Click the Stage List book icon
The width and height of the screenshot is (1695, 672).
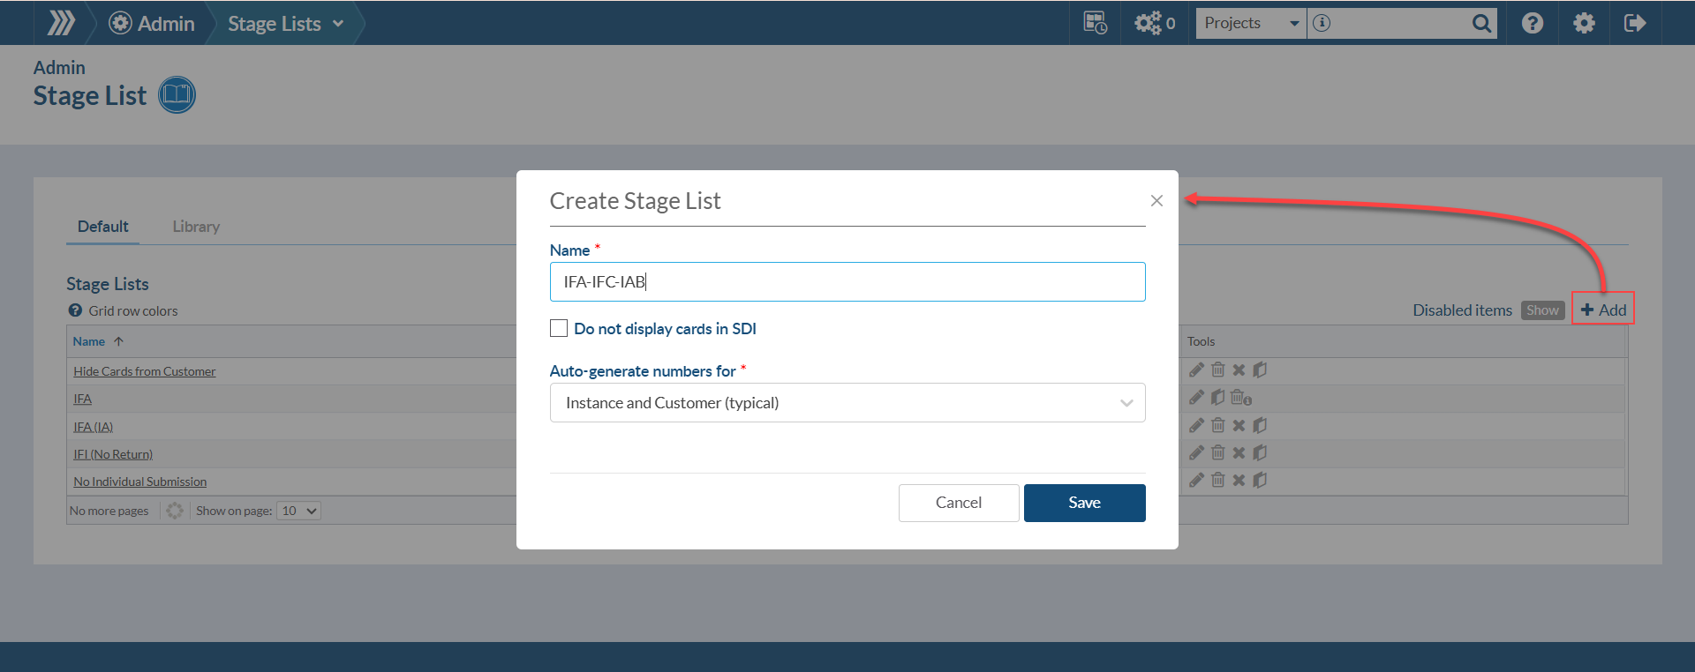coord(177,95)
